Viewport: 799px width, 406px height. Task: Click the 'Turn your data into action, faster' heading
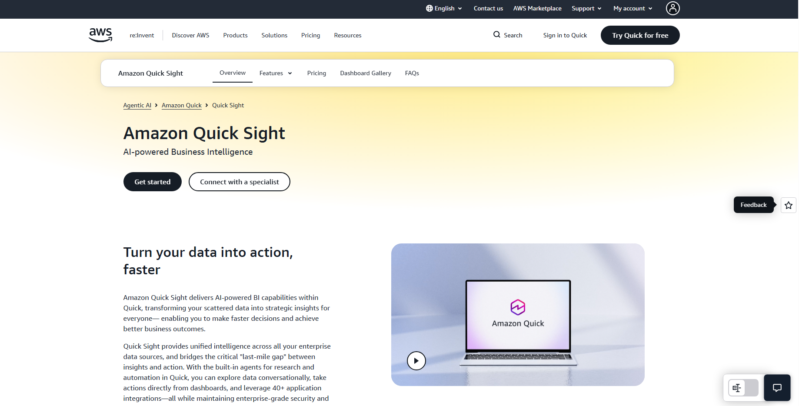tap(208, 261)
